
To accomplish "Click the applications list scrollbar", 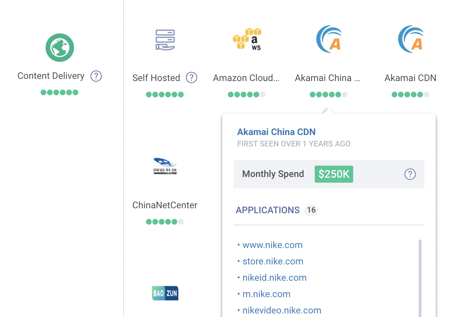I will click(420, 277).
